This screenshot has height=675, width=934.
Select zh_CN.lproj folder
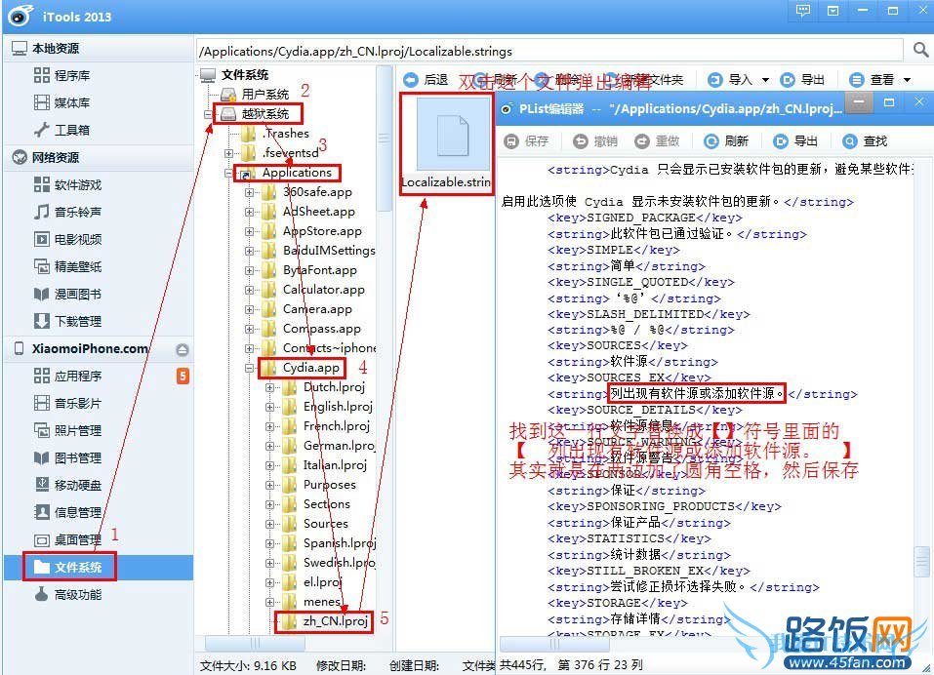tap(336, 620)
